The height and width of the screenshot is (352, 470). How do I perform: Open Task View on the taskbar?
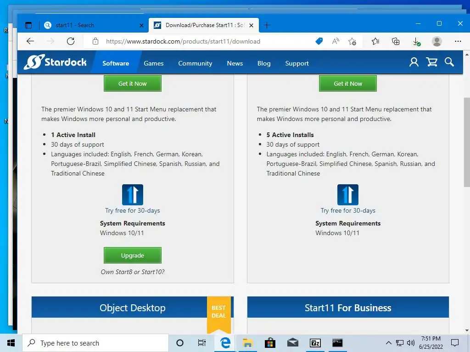coord(202,343)
